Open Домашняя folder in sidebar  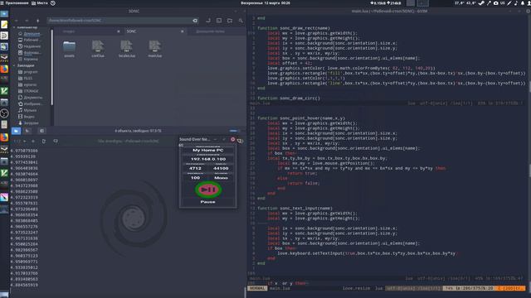coord(29,34)
